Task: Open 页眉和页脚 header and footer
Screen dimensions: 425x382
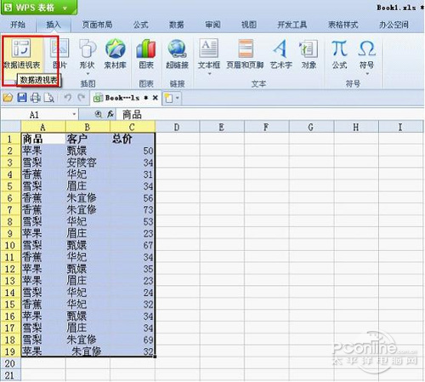Action: [x=245, y=54]
